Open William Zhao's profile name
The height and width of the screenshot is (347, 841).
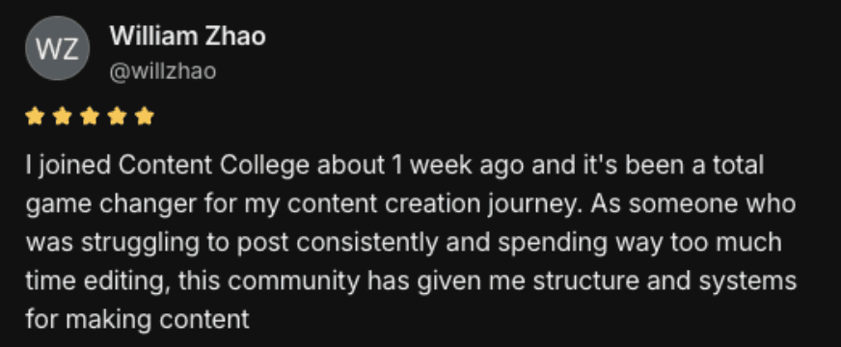(x=188, y=37)
